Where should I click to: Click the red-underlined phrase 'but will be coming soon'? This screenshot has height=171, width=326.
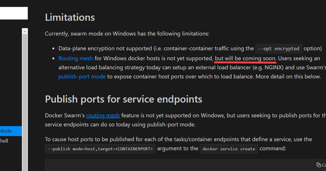pos(245,58)
